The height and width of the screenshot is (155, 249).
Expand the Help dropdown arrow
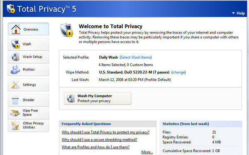click(233, 13)
